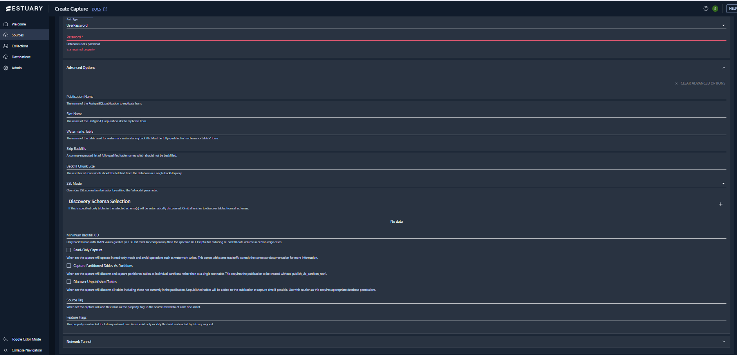Expand the Network Tunnel section

click(724, 341)
